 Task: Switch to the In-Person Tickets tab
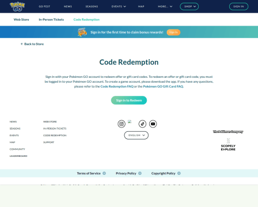[x=51, y=20]
